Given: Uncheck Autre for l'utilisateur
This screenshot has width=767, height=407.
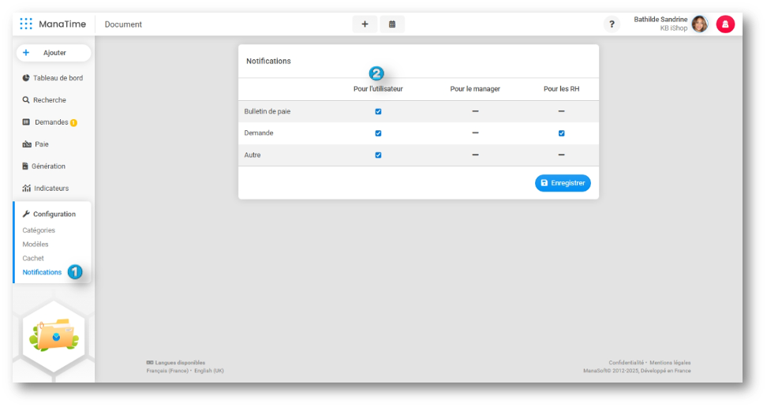Looking at the screenshot, I should (x=378, y=155).
